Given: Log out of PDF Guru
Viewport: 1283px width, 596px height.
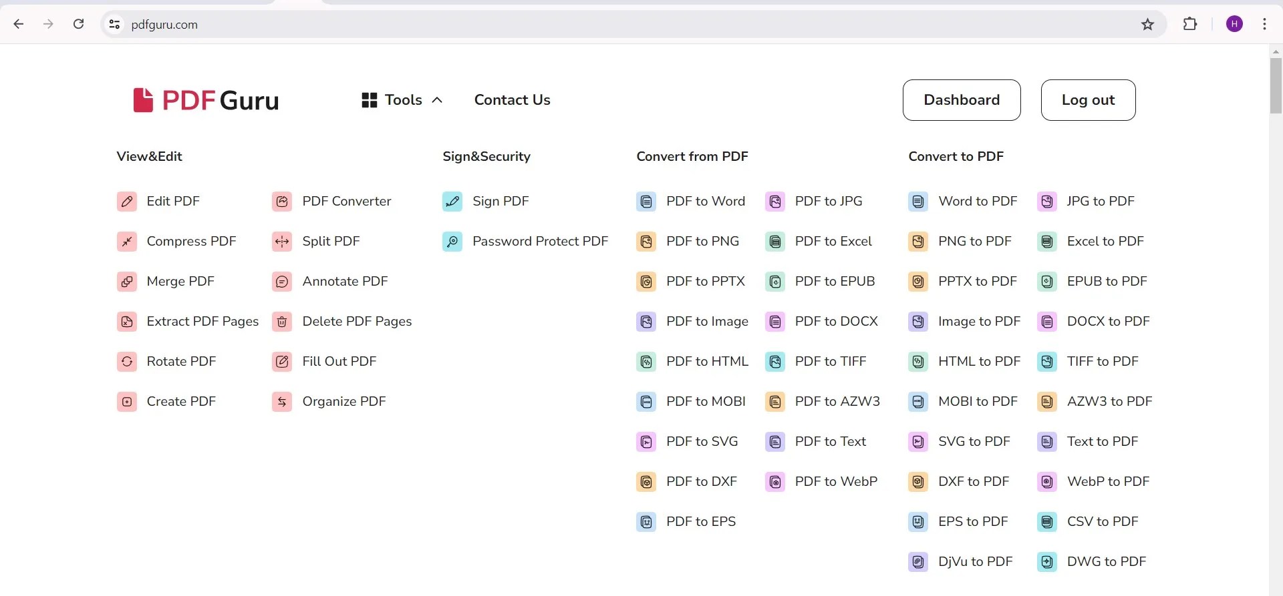Looking at the screenshot, I should click(x=1087, y=99).
